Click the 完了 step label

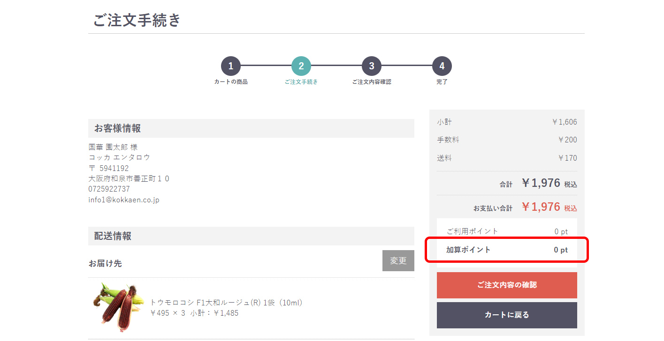tap(442, 82)
